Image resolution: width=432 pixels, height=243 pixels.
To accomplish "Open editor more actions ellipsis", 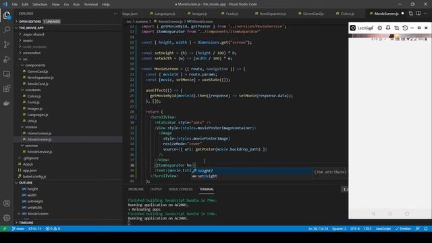I will tap(426, 13).
